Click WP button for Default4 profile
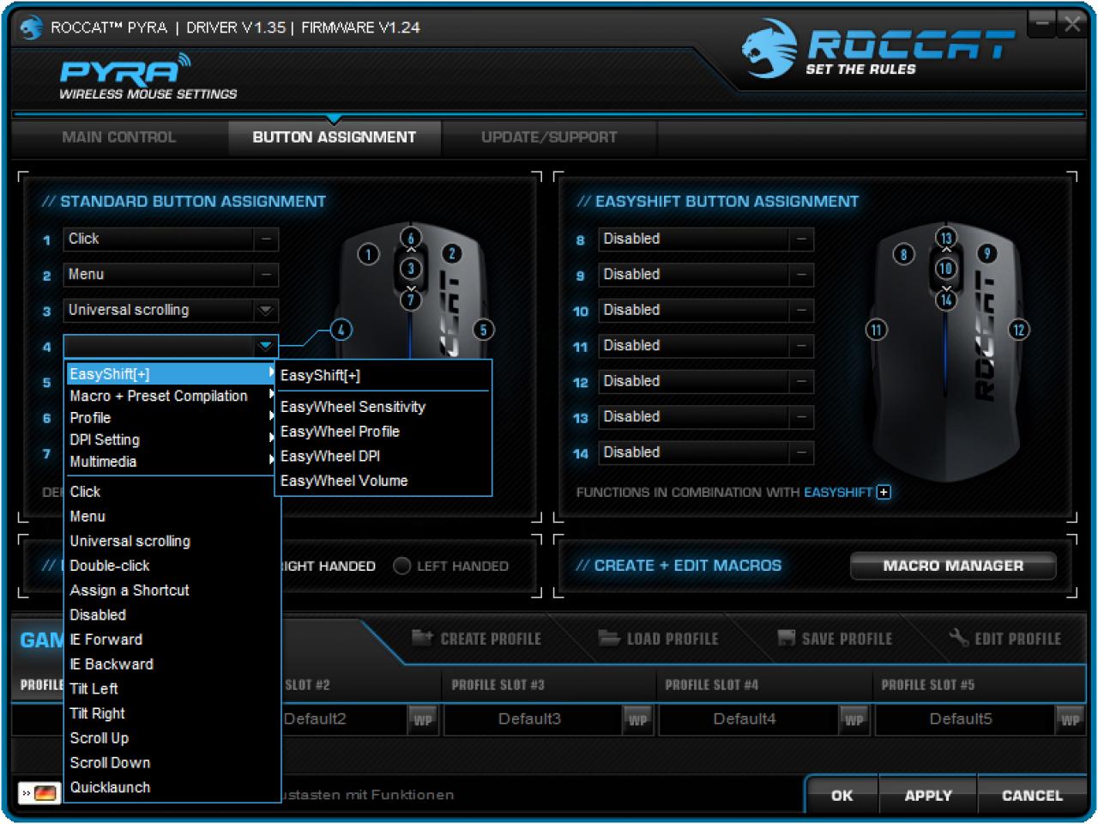Screen dimensions: 1098x824 pyautogui.click(x=854, y=720)
